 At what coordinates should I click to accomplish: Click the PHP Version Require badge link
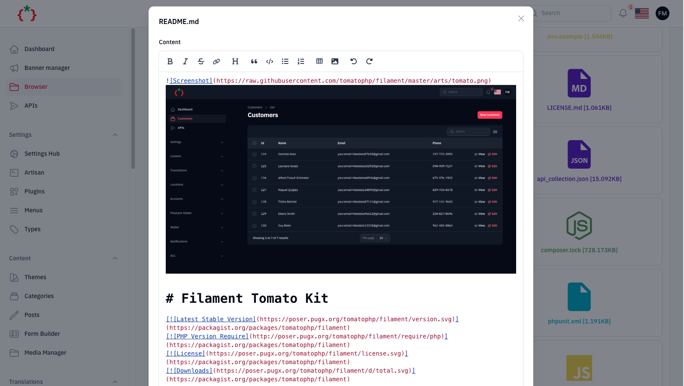[207, 336]
